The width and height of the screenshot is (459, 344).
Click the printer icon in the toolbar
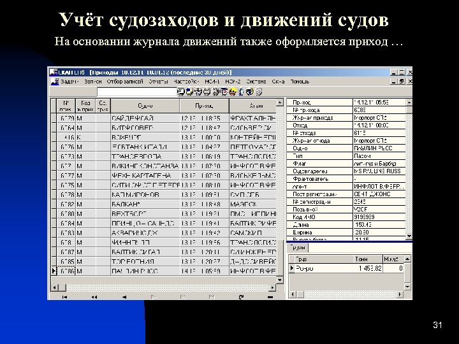207,92
